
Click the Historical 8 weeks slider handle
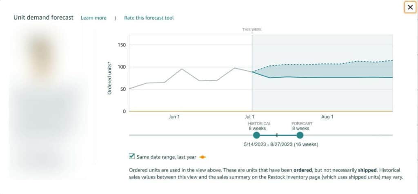click(x=256, y=135)
